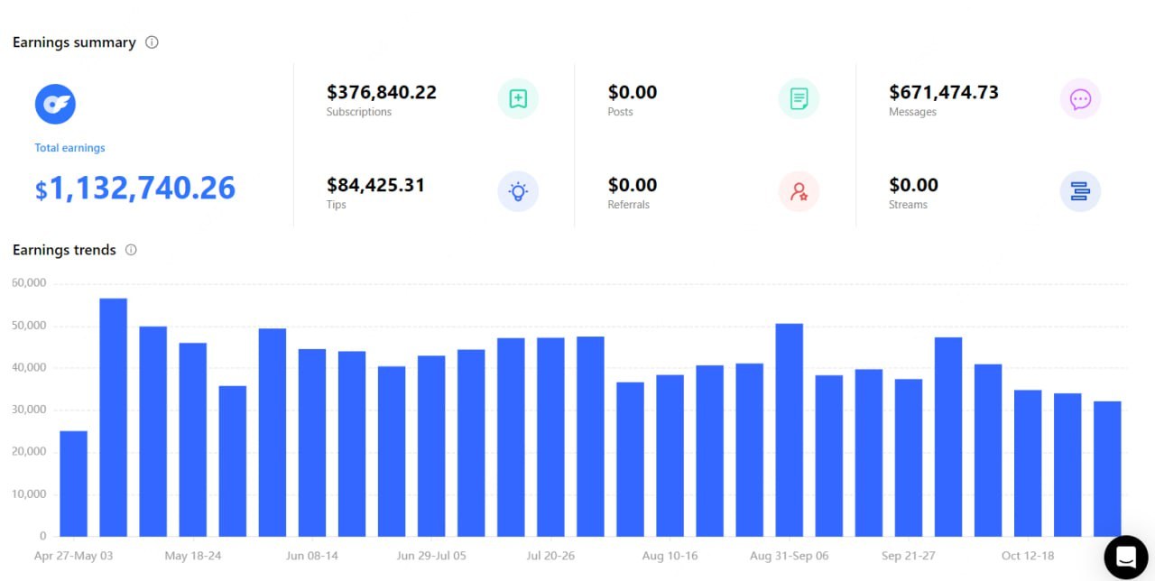This screenshot has width=1155, height=581.
Task: Click the $1,132,740.26 total amount
Action: (x=135, y=188)
